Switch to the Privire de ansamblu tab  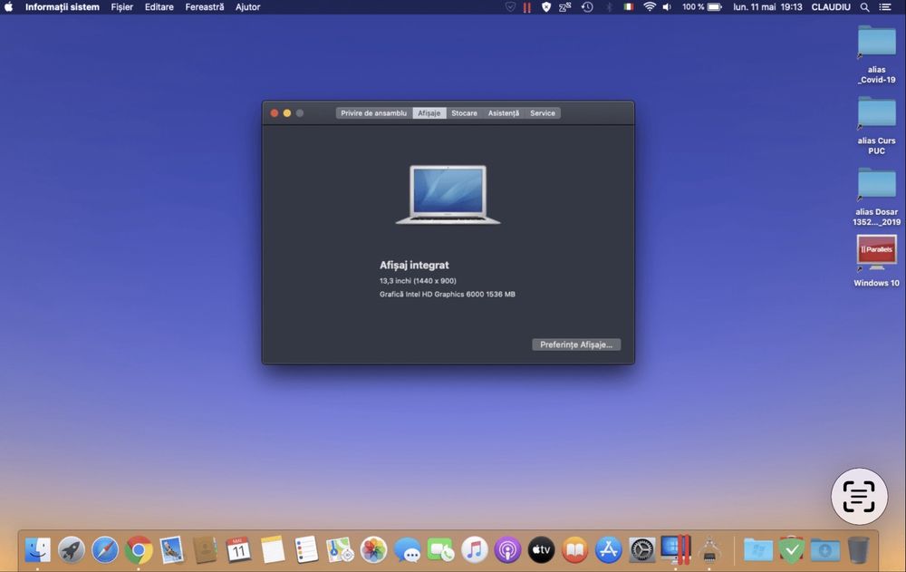(373, 113)
